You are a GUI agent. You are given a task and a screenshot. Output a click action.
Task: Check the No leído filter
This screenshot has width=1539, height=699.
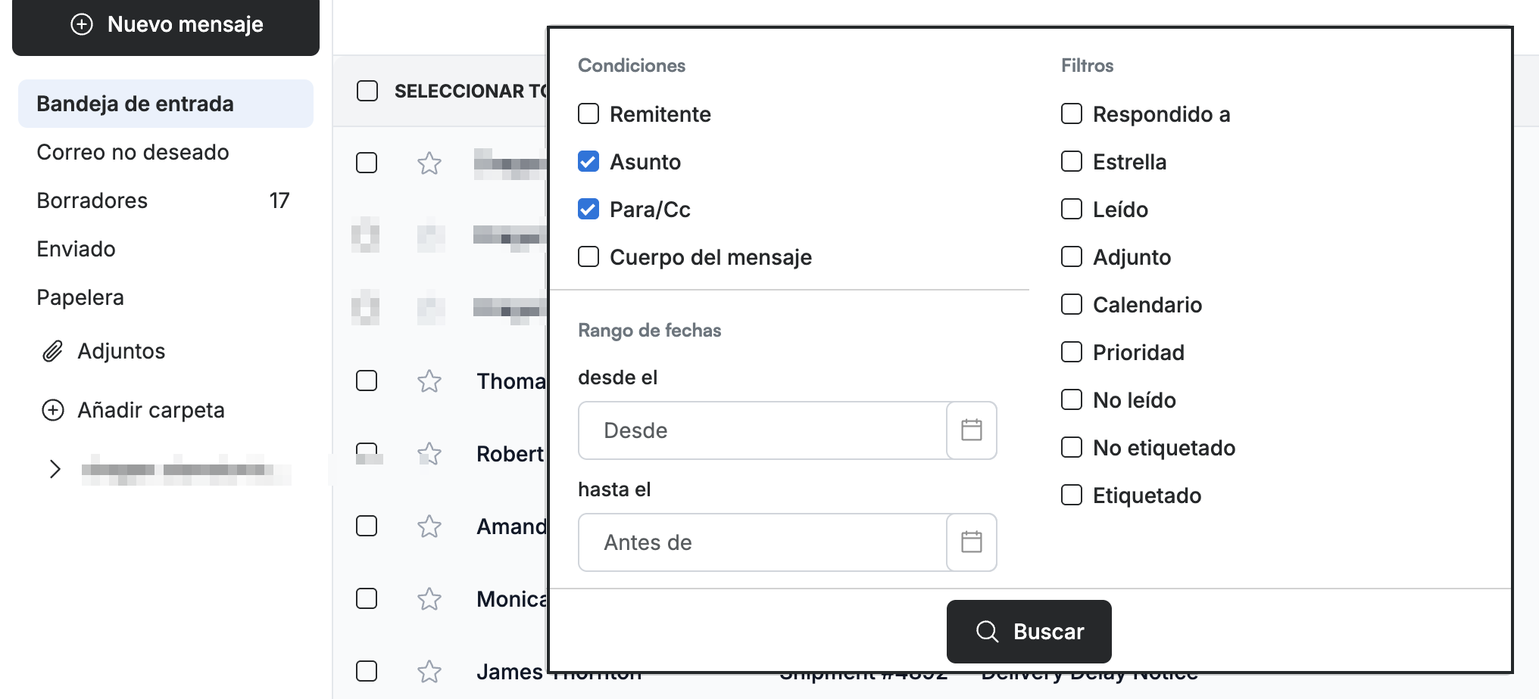coord(1072,399)
